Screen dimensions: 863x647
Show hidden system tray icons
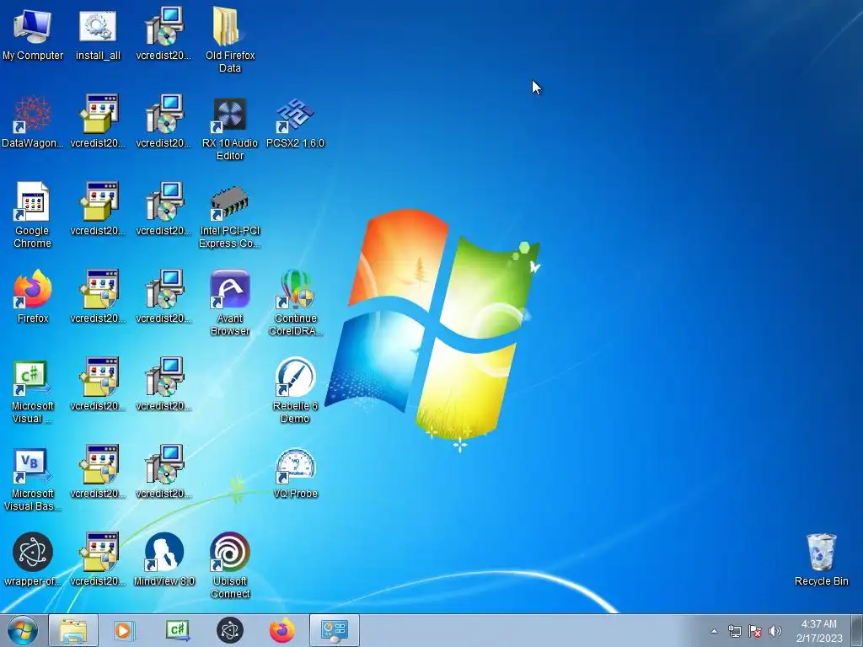point(714,631)
